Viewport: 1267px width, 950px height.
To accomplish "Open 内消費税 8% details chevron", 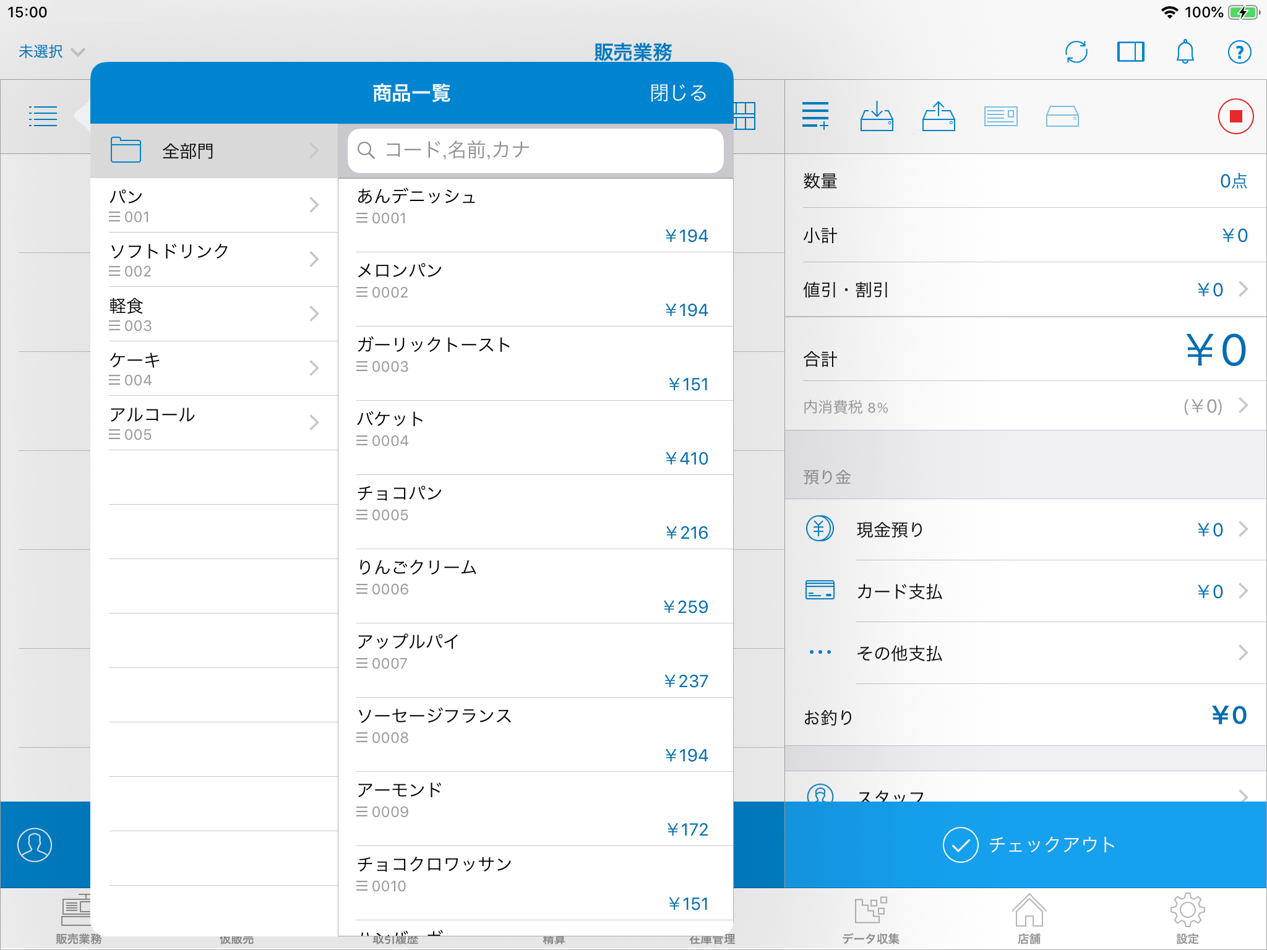I will [x=1243, y=406].
